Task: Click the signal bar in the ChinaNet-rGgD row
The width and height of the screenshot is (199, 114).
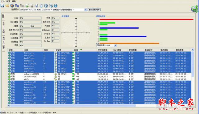Action: (x=74, y=77)
